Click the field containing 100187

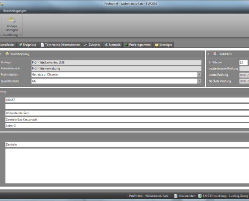(x=127, y=100)
